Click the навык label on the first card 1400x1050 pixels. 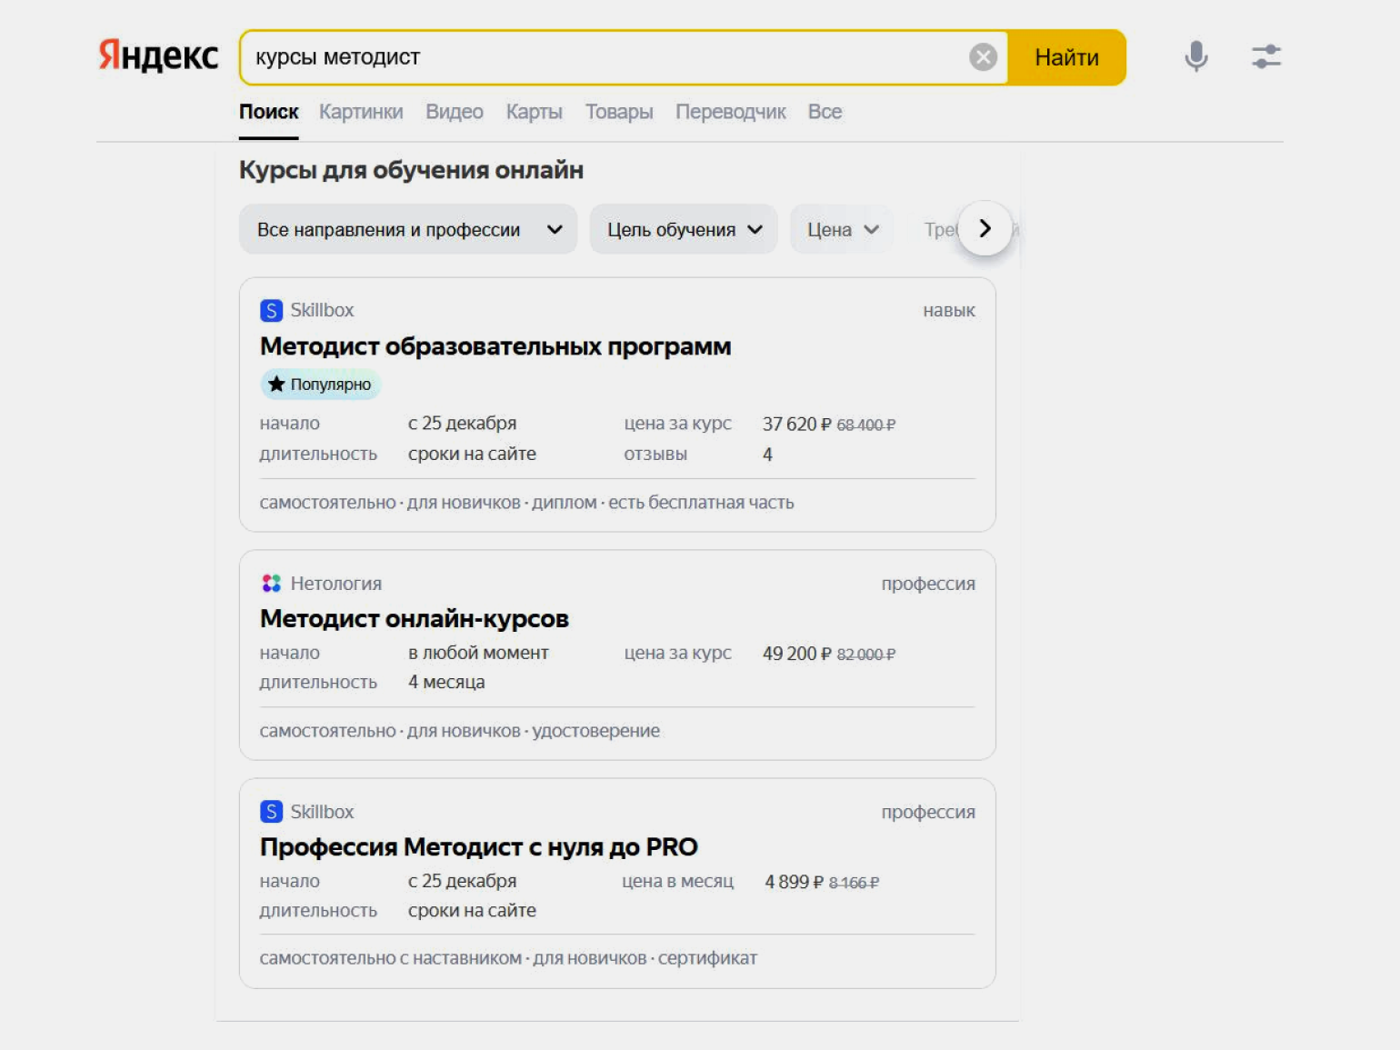[949, 311]
